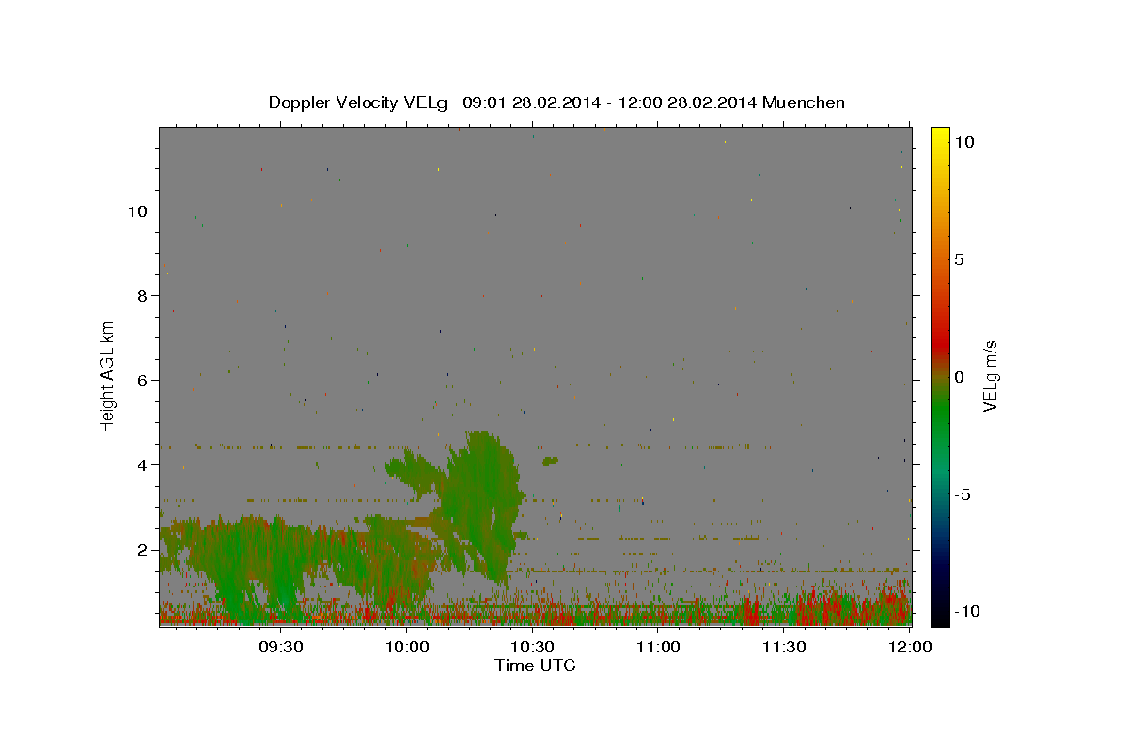Click the green section of the colorbar
The image size is (1128, 752).
click(x=940, y=414)
